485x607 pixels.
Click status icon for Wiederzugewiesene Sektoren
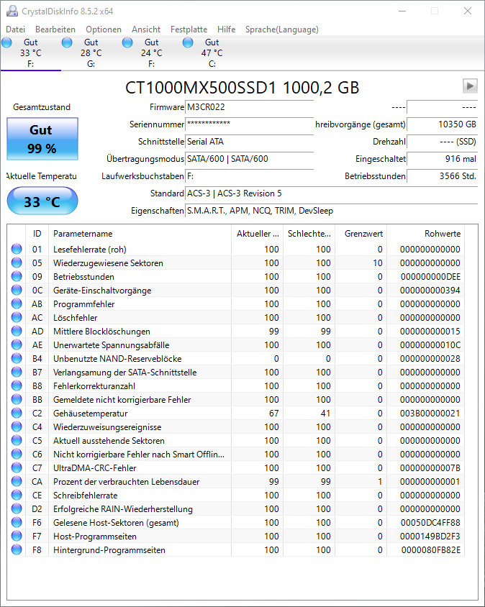click(17, 263)
